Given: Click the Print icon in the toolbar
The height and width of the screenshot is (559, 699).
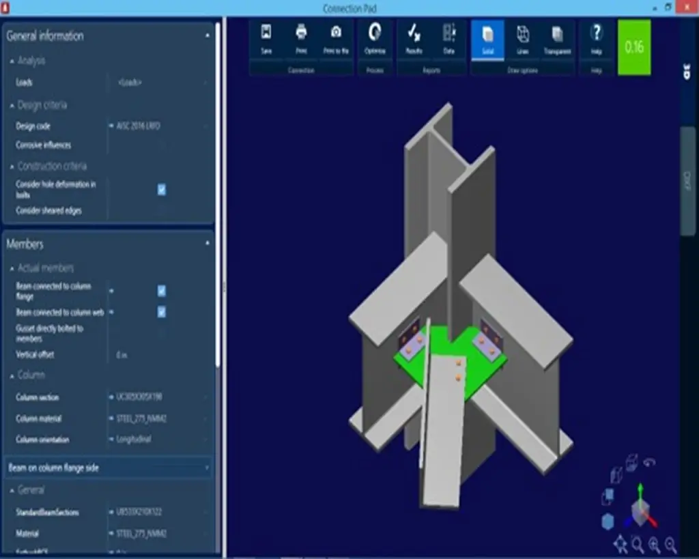Looking at the screenshot, I should [x=301, y=38].
